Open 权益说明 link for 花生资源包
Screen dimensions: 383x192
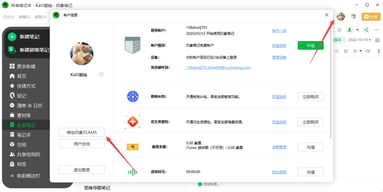click(279, 122)
